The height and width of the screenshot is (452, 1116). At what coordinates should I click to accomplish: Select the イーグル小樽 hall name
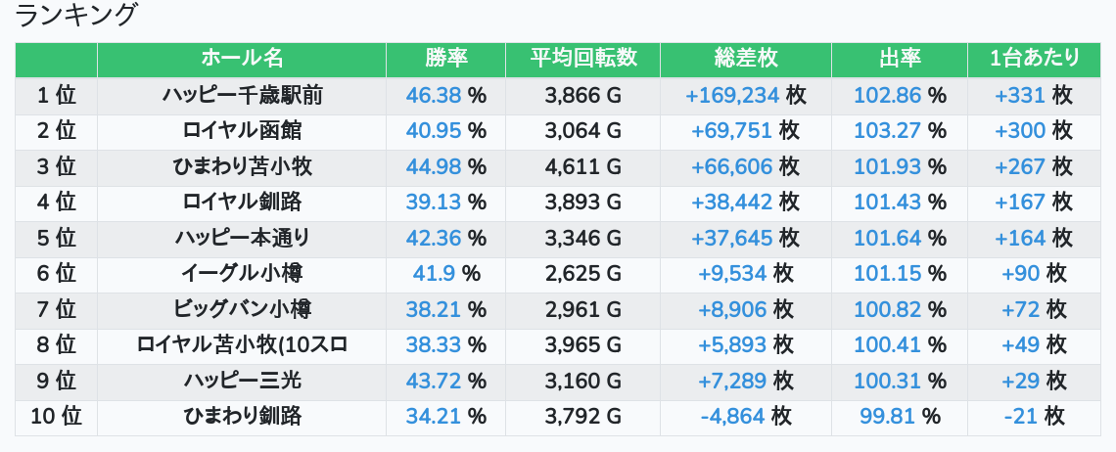point(242,274)
